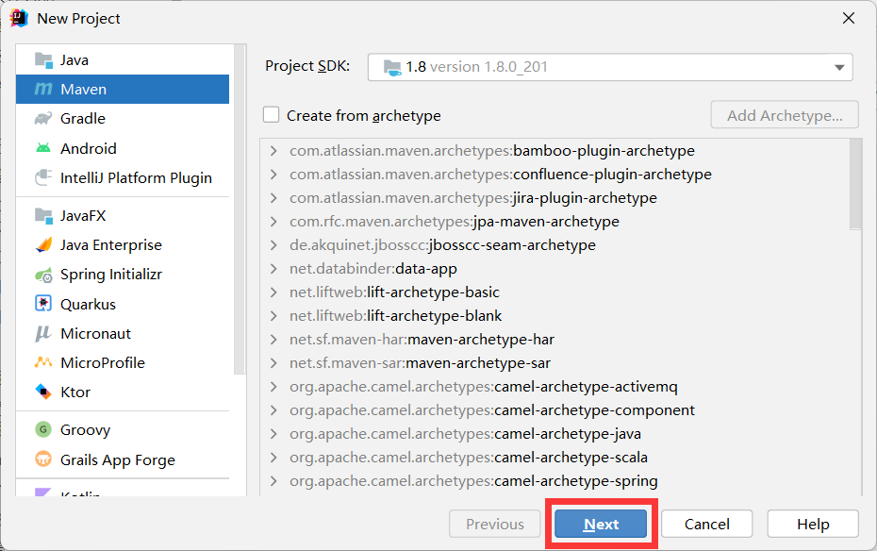Expand bamboo-plugin-archetype entry
This screenshot has height=551, width=877.
coord(273,151)
